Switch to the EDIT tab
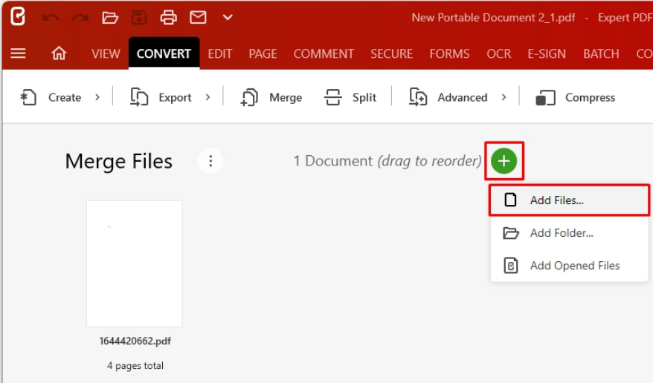 219,53
